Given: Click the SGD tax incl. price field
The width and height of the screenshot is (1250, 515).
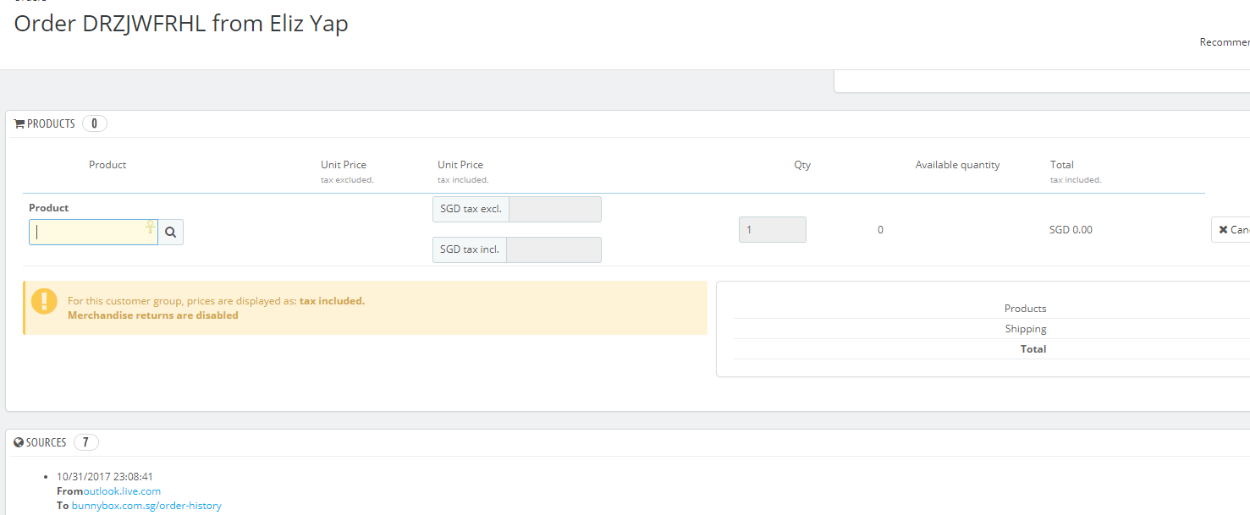Looking at the screenshot, I should [553, 249].
